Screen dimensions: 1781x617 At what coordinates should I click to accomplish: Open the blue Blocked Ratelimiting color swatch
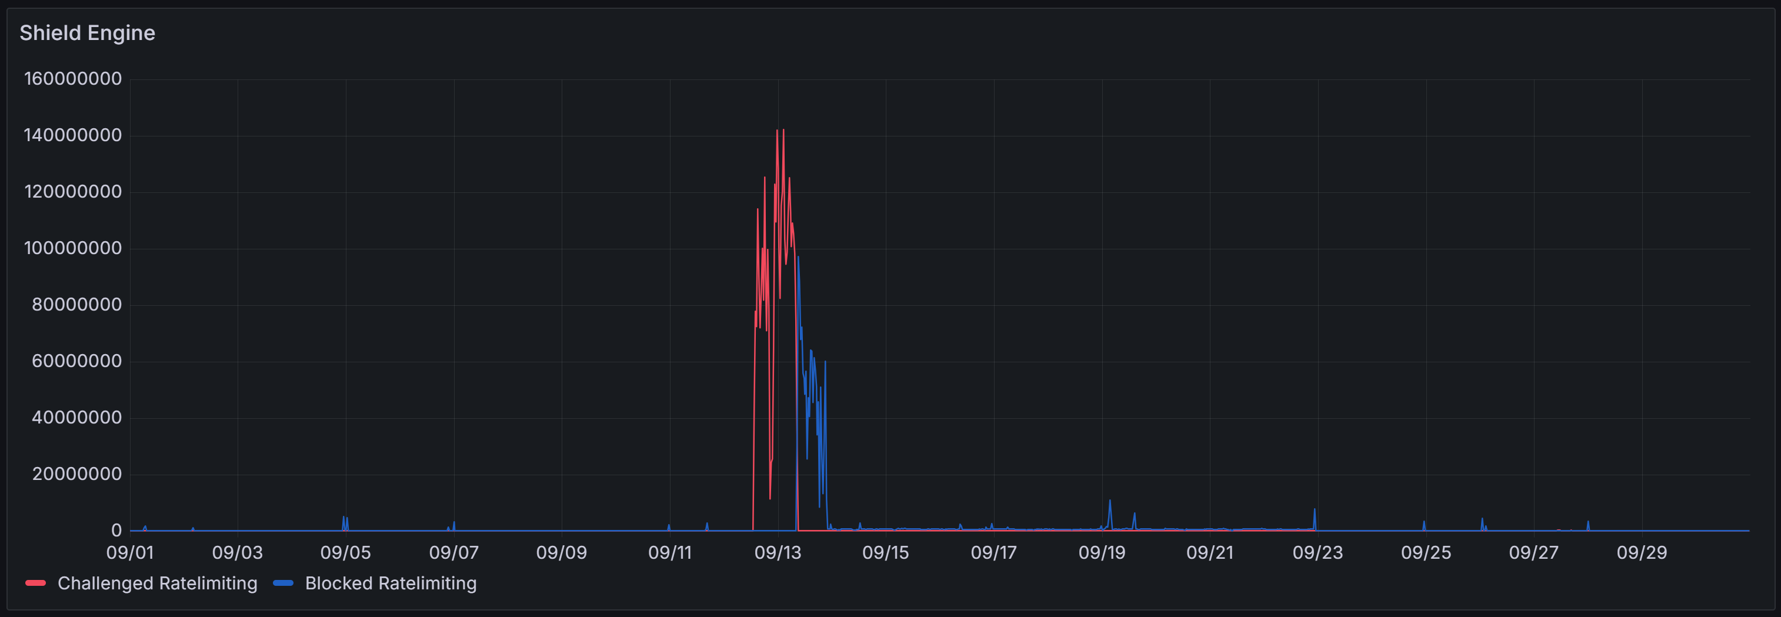point(283,583)
